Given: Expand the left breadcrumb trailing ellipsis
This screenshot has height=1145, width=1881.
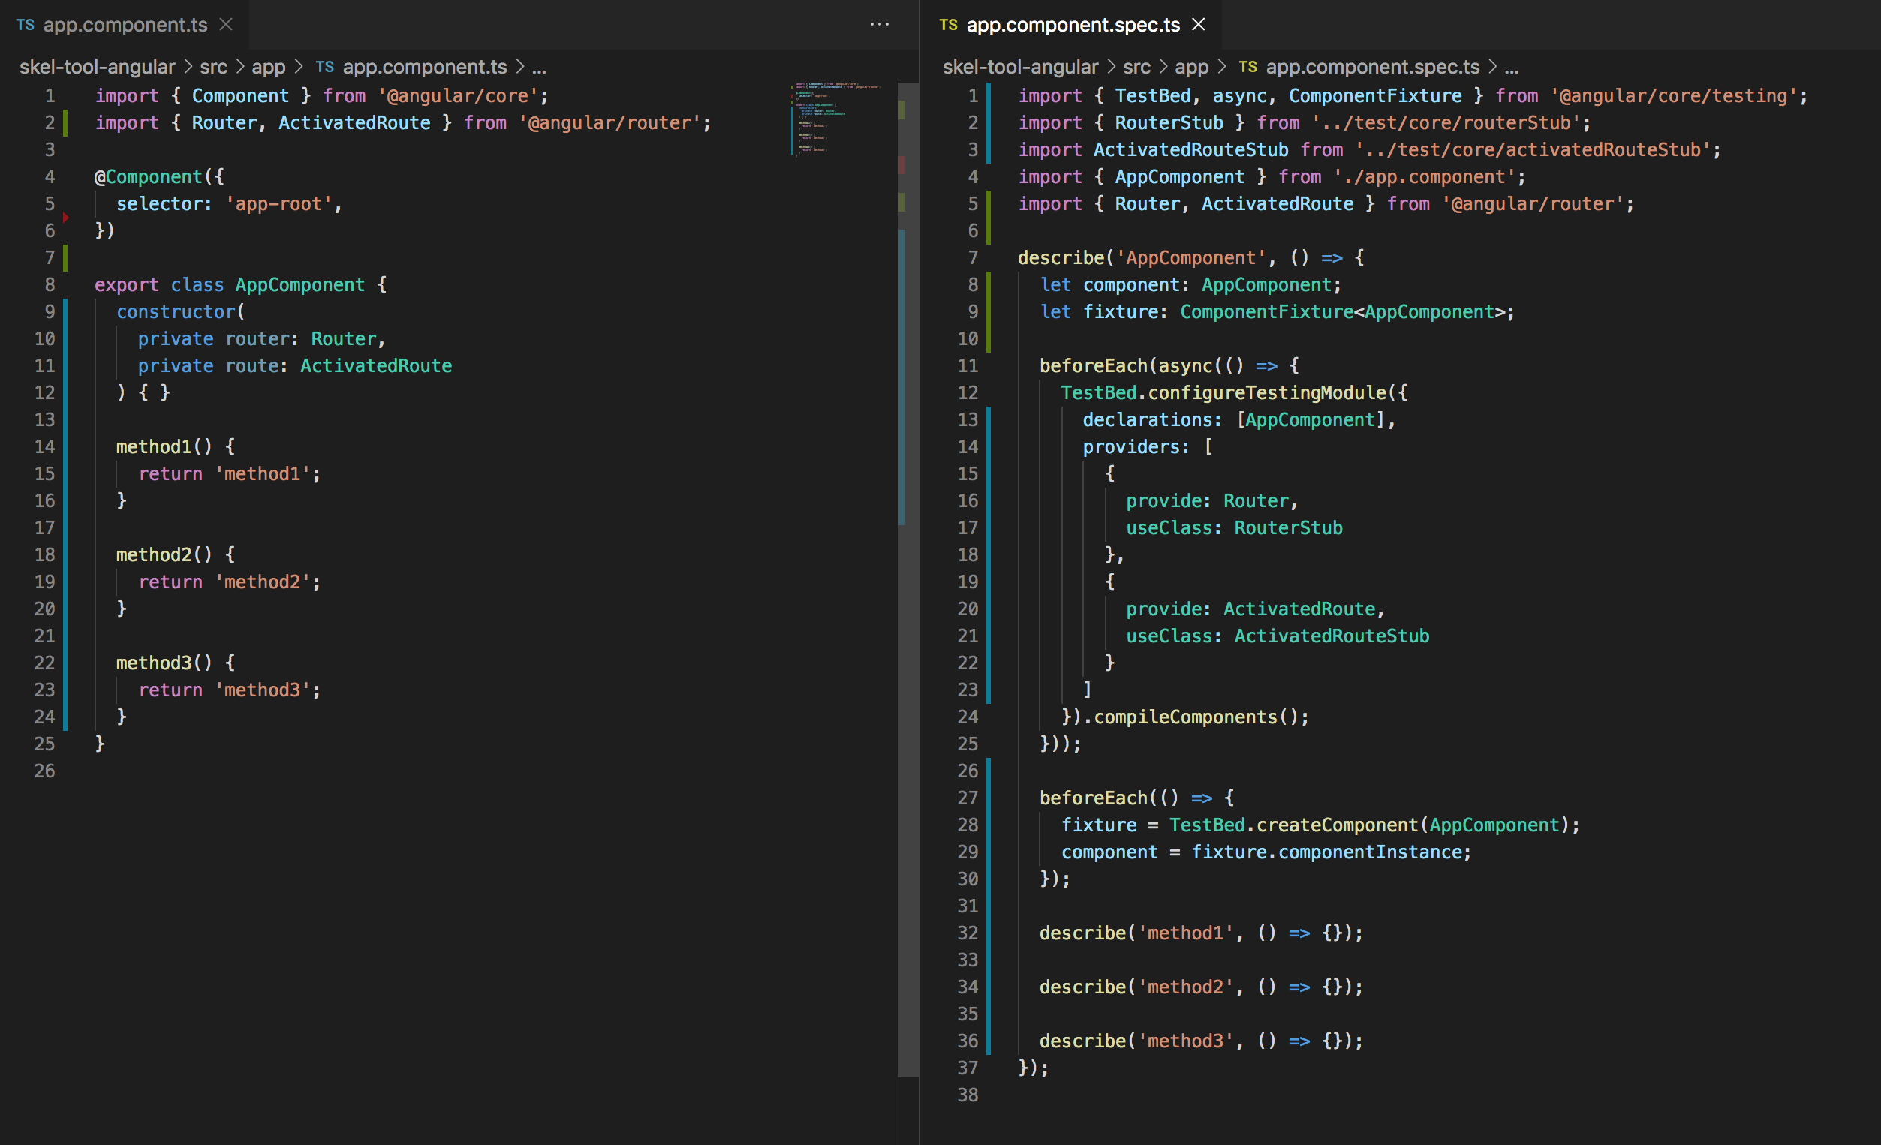Looking at the screenshot, I should click(539, 68).
